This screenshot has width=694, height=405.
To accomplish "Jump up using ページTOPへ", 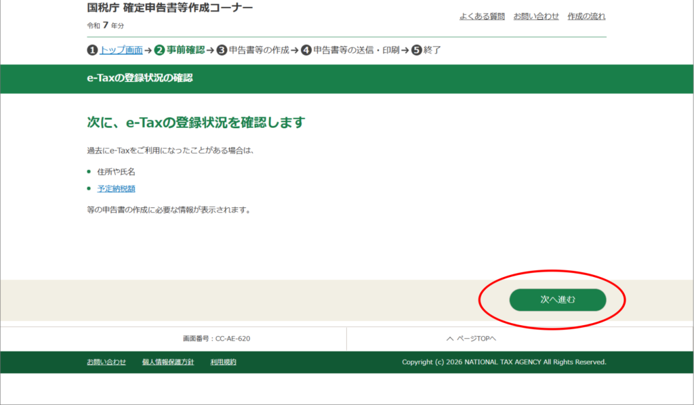I will (x=471, y=339).
